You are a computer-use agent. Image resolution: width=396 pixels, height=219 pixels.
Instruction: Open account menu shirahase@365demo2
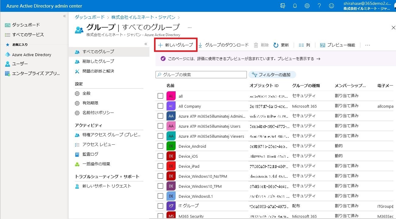pos(368,6)
